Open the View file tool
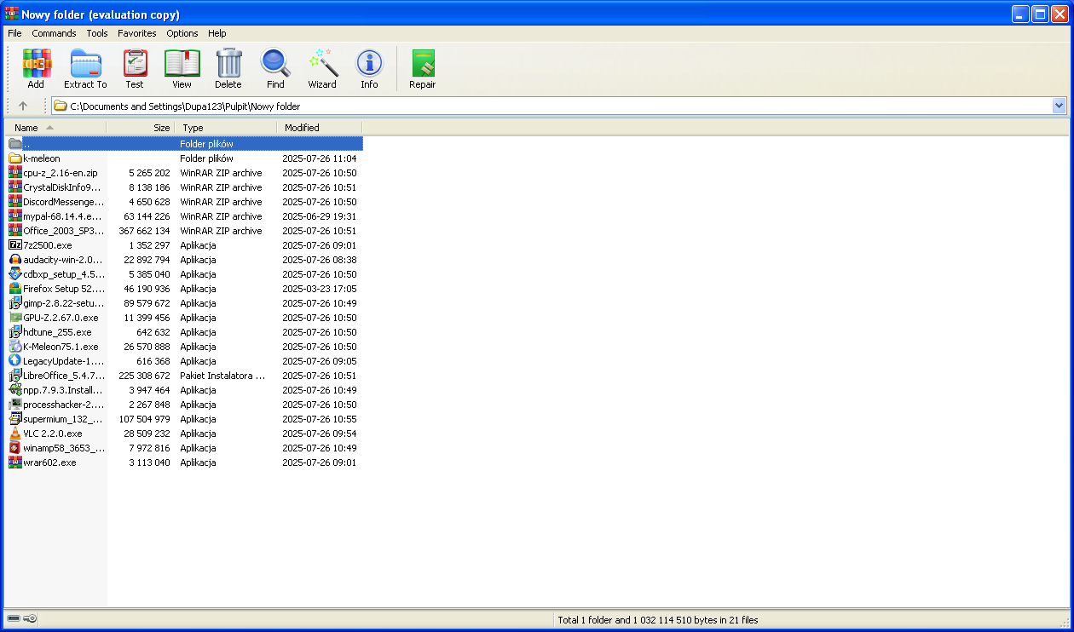1074x632 pixels. [x=182, y=68]
